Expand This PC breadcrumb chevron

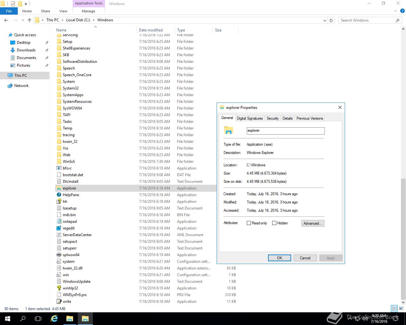pyautogui.click(x=62, y=20)
